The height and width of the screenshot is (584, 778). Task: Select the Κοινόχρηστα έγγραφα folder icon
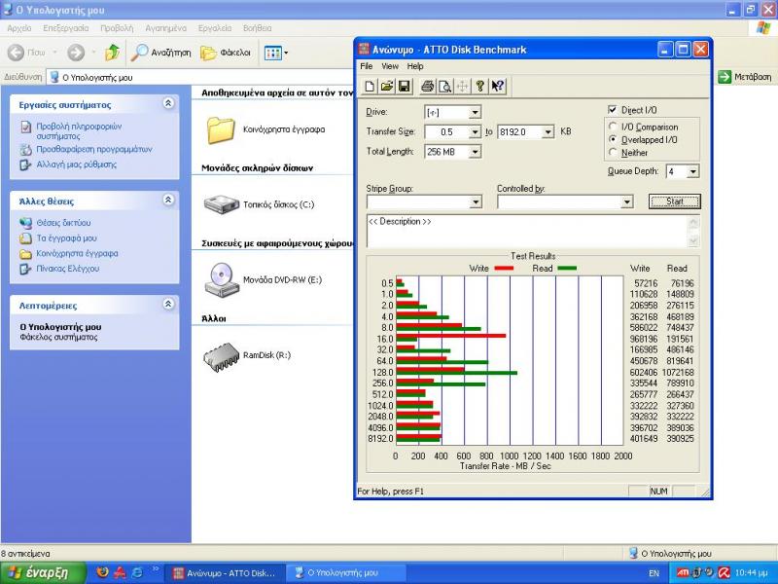pyautogui.click(x=221, y=130)
